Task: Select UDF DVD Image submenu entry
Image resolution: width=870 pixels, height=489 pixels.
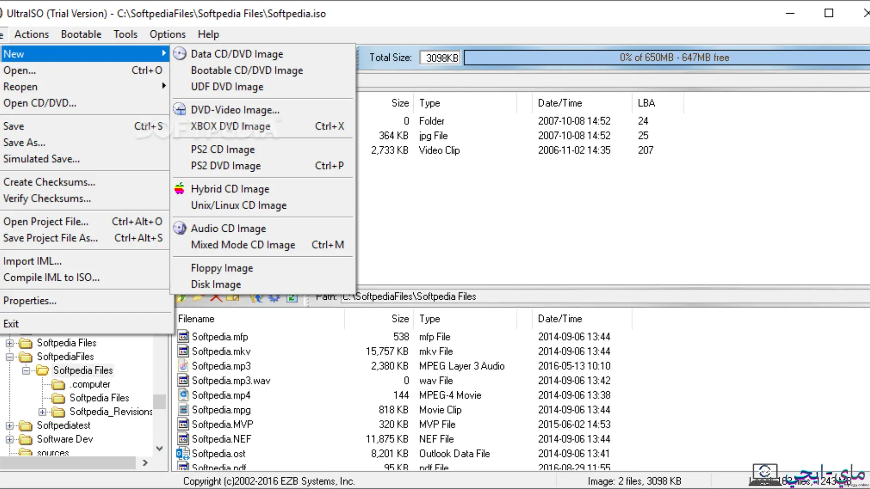Action: [x=263, y=86]
